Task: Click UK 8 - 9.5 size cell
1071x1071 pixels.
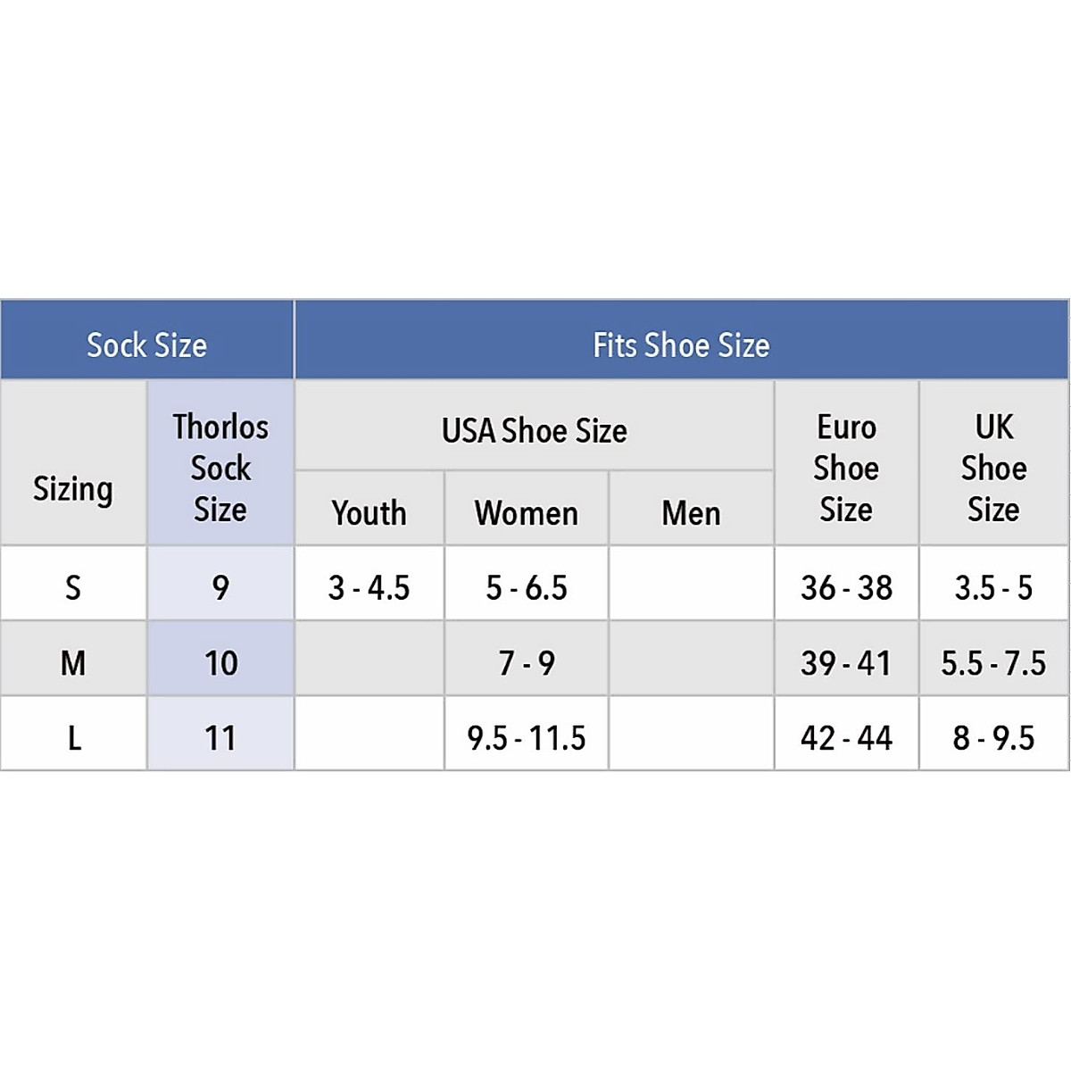Action: click(993, 737)
